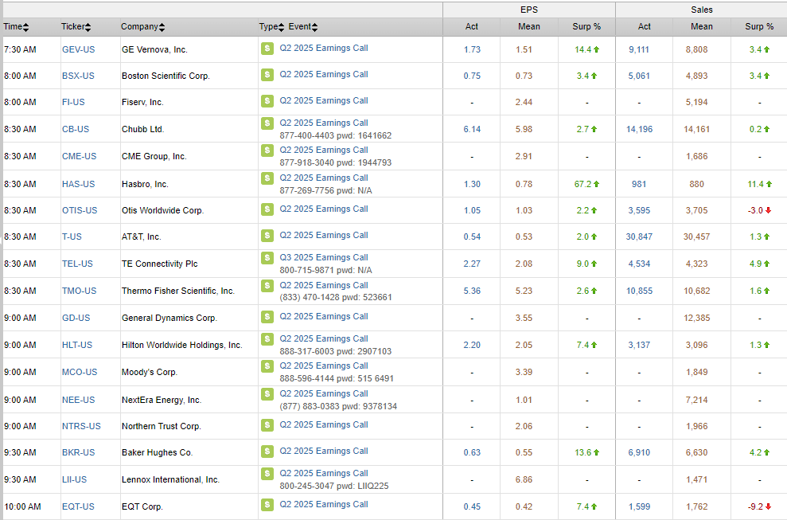The width and height of the screenshot is (787, 520).
Task: Click the earnings icon in Boston Scientific row
Action: [x=267, y=74]
